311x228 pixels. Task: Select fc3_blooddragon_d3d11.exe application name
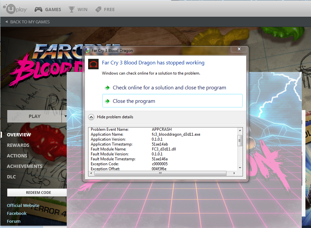(x=176, y=134)
